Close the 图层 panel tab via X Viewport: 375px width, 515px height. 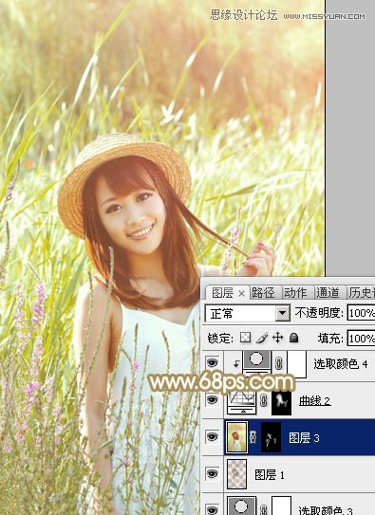241,293
